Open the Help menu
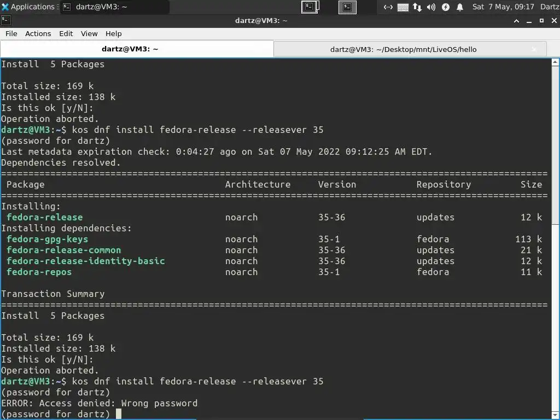Image resolution: width=560 pixels, height=420 pixels. pyautogui.click(x=114, y=33)
